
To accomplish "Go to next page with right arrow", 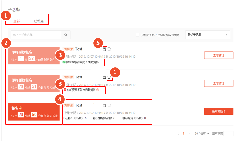I will 189,134.
